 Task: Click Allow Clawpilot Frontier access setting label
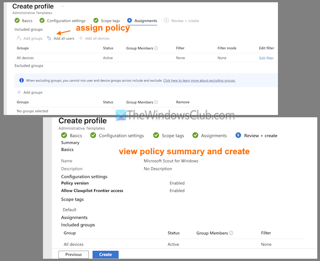(92, 191)
